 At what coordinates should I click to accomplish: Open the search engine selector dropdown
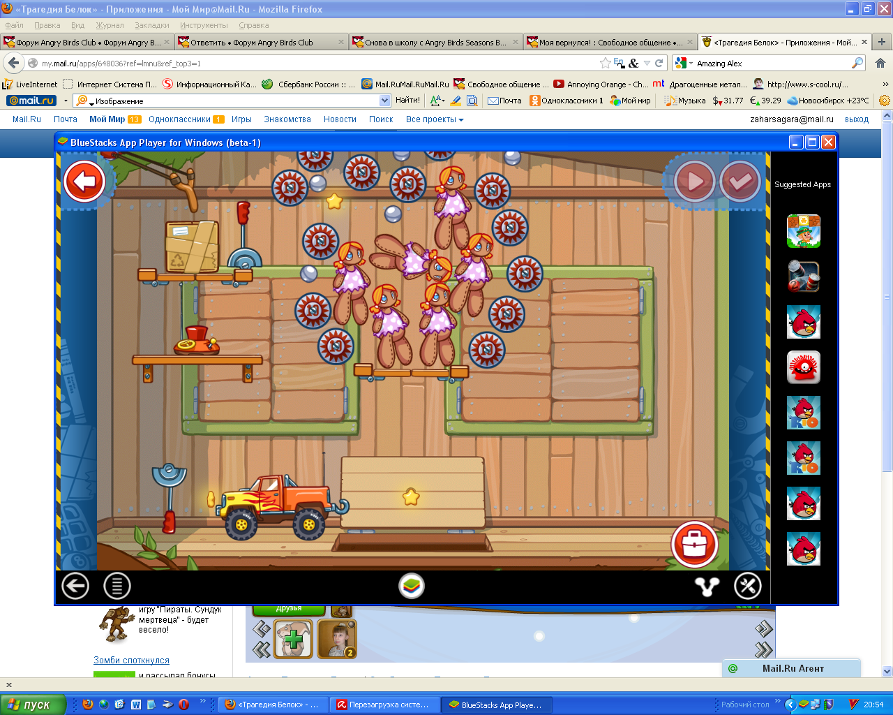(x=684, y=63)
